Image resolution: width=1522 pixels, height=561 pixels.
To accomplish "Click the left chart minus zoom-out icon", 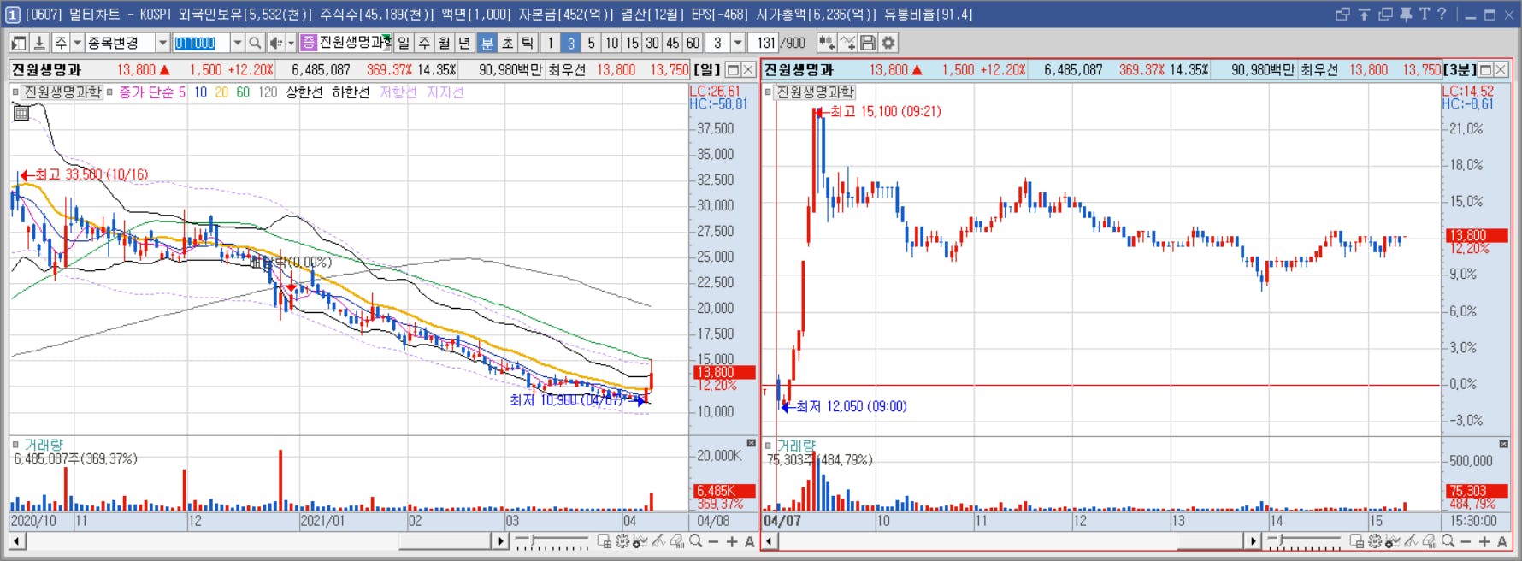I will (x=714, y=541).
